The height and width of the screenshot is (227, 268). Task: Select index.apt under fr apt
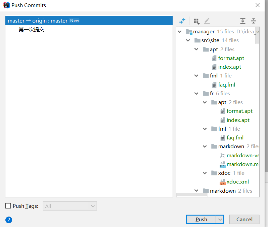tap(238, 120)
